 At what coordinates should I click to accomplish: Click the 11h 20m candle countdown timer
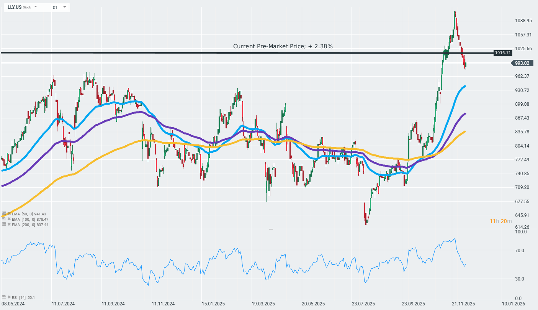pyautogui.click(x=500, y=221)
